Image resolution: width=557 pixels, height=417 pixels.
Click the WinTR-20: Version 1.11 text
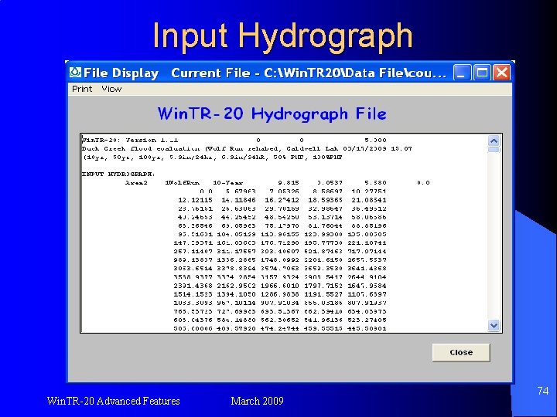[x=130, y=140]
